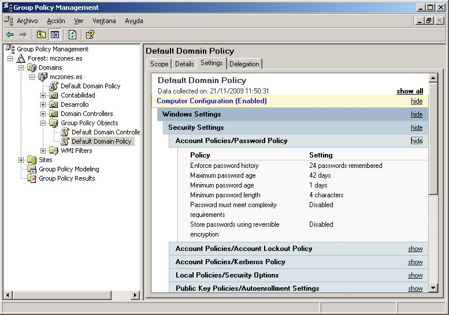
Task: Click the report scrollbar up arrow
Action: [433, 78]
